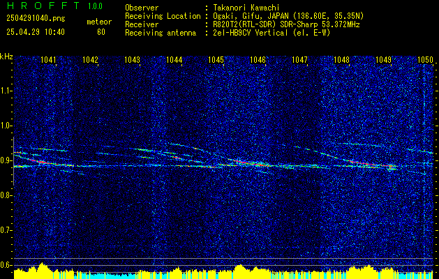Click the 1048 time axis label

pyautogui.click(x=341, y=59)
